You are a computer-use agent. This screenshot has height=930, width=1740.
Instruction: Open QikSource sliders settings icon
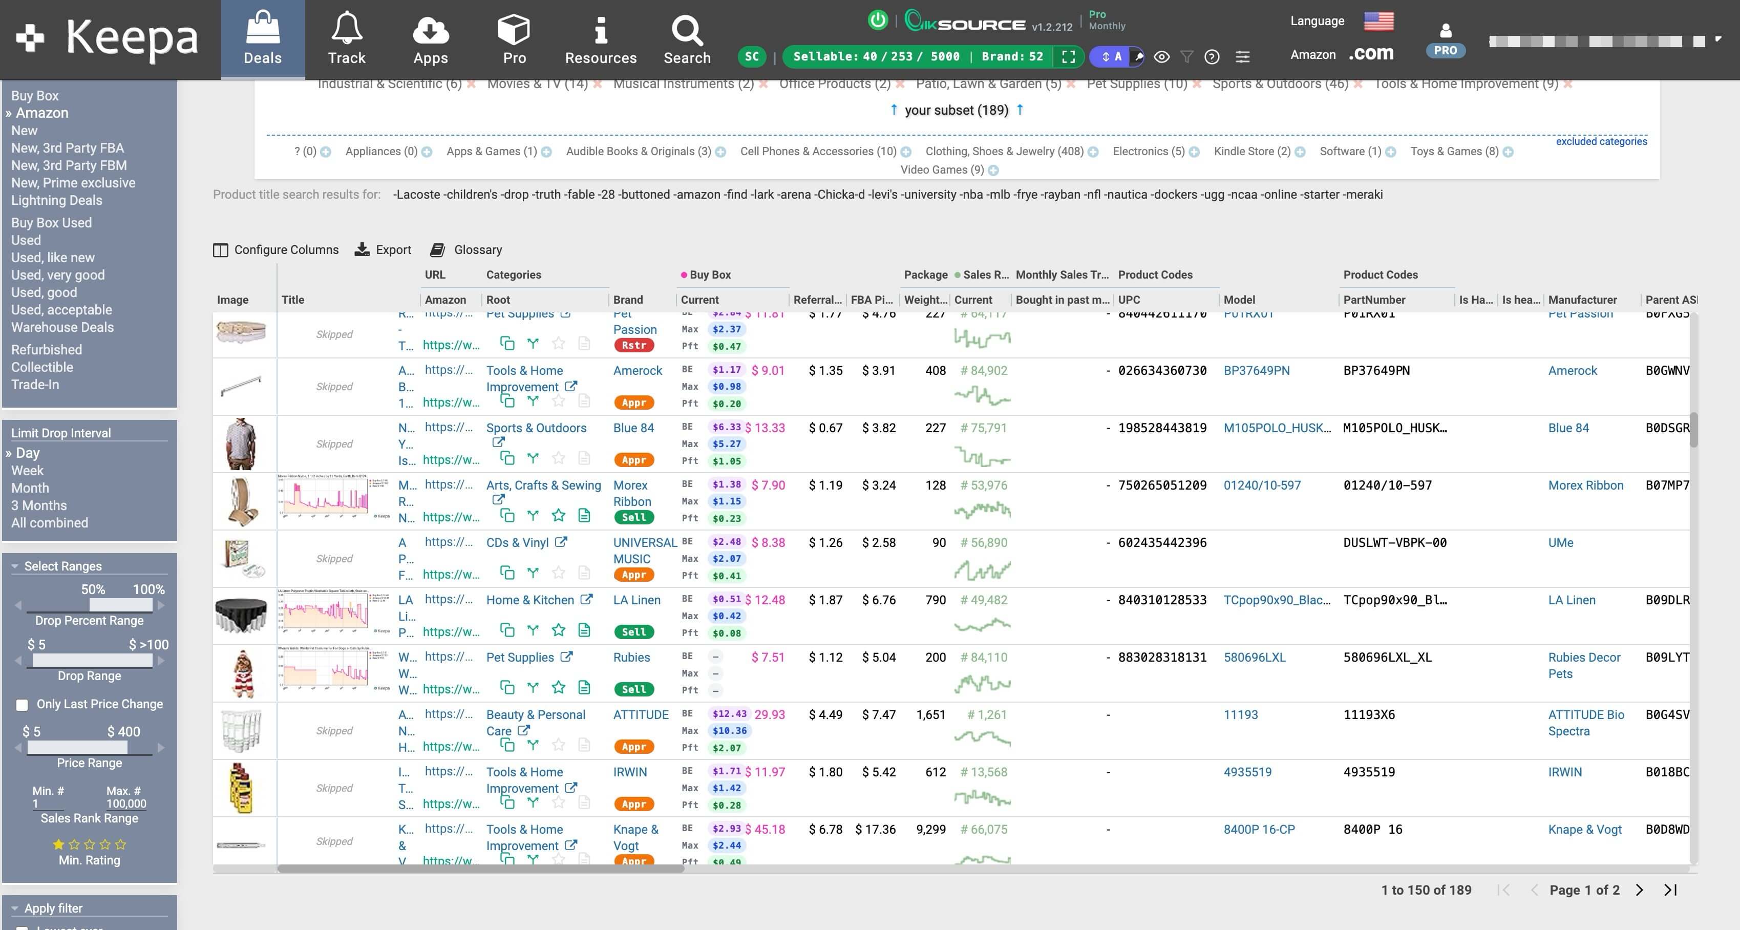1242,57
